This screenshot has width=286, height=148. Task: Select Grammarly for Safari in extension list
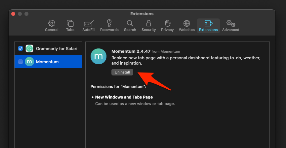pos(57,48)
